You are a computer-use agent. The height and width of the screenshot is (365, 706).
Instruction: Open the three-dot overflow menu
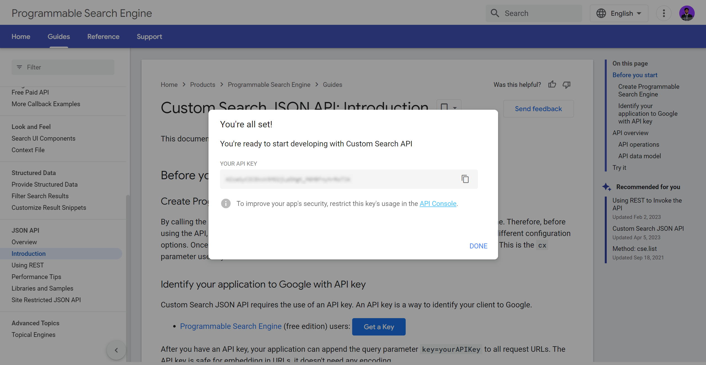click(664, 13)
